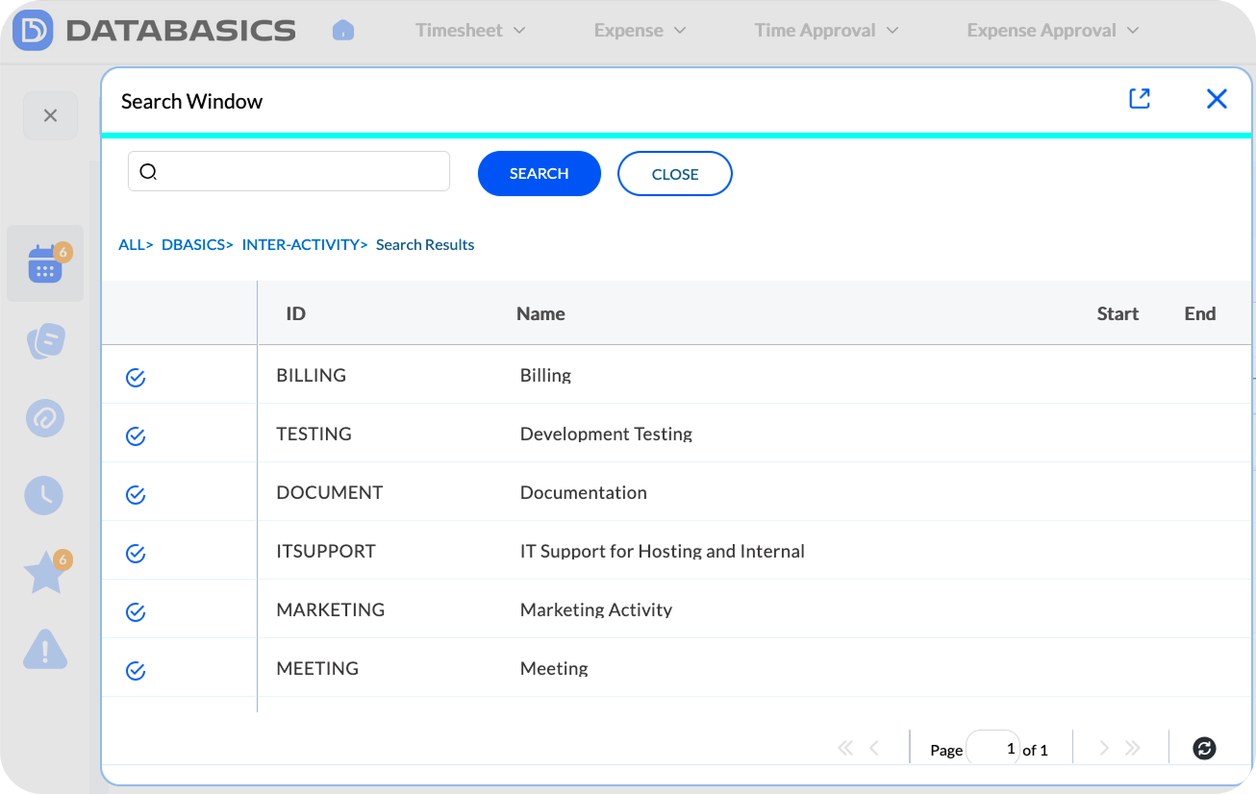The width and height of the screenshot is (1256, 794).
Task: Select the BILLING row check icon
Action: pos(136,378)
